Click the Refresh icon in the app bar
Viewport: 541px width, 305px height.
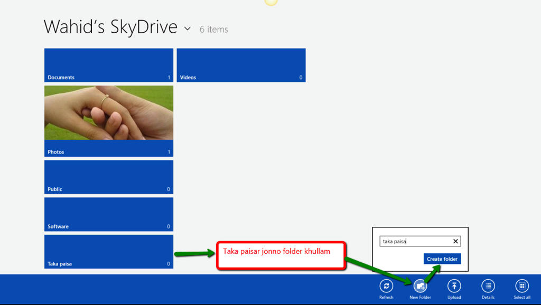[x=386, y=287]
